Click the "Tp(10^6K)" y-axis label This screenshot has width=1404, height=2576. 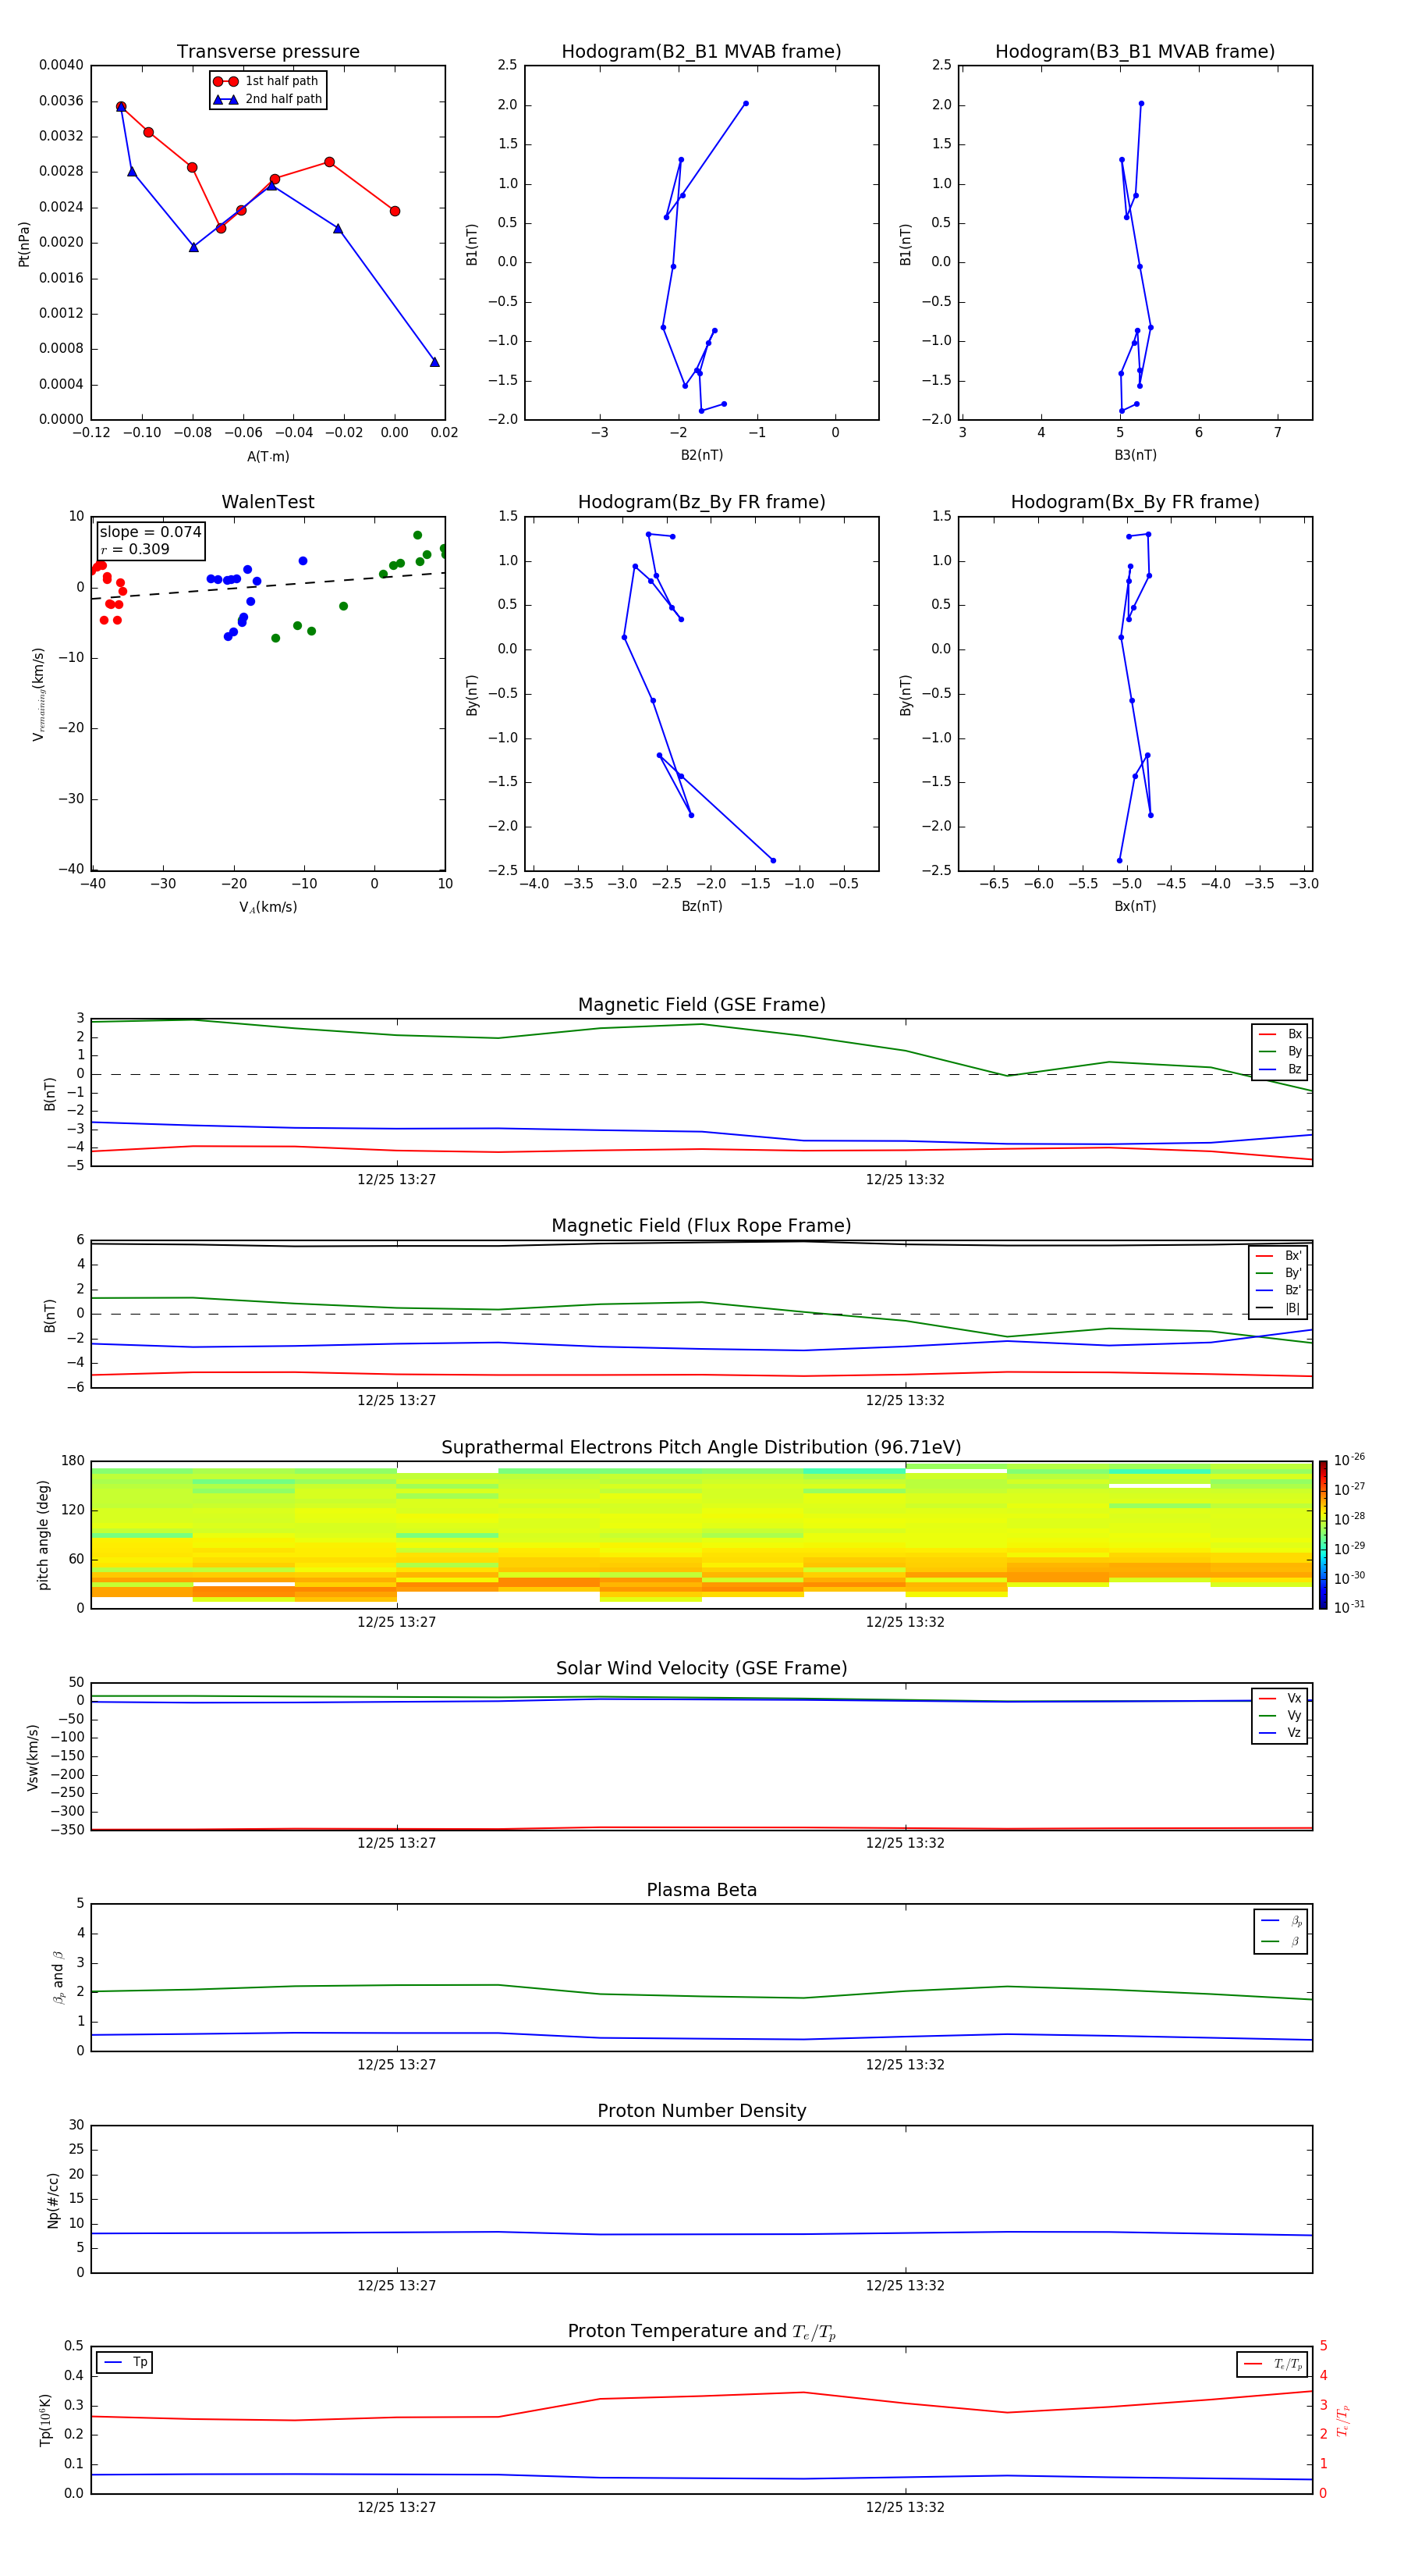pyautogui.click(x=45, y=2421)
